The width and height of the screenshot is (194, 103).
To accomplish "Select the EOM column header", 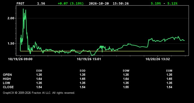I will click(169, 71).
